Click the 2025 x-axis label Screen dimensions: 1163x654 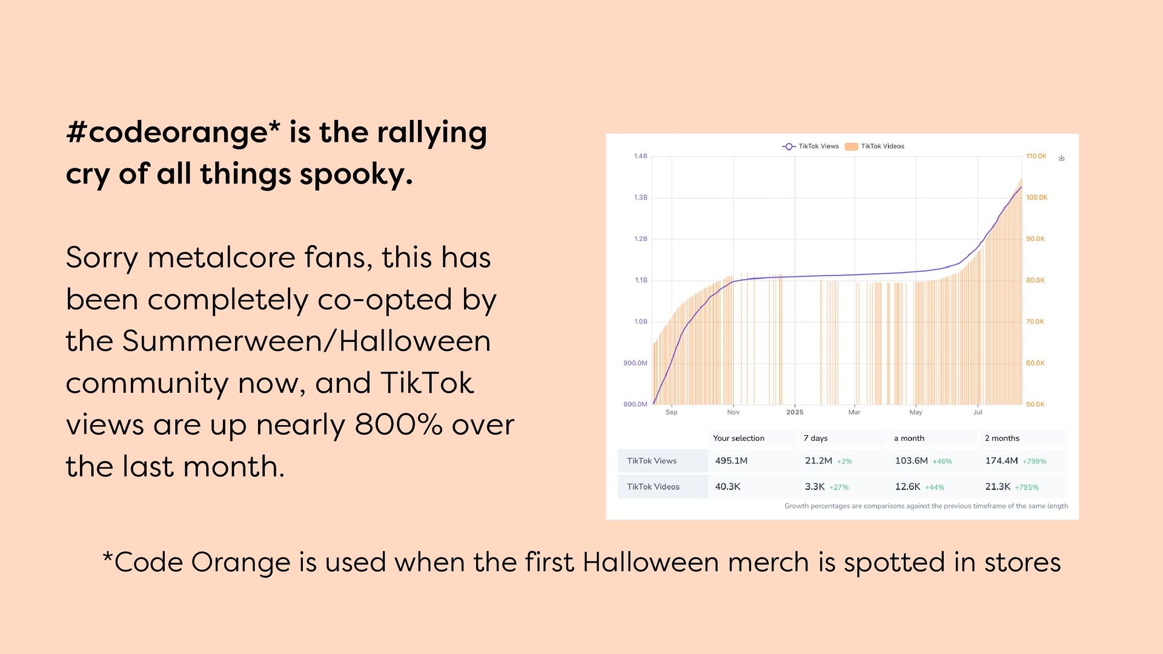795,412
